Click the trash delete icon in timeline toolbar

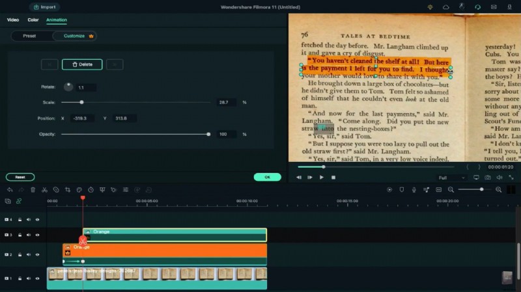coord(33,190)
